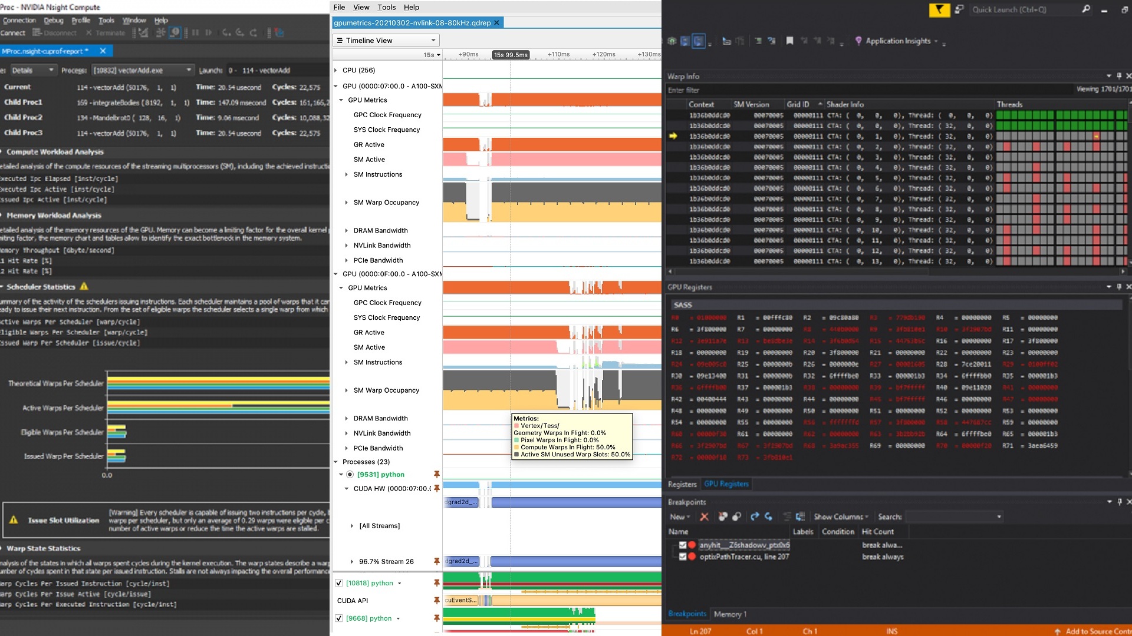Screen dimensions: 1132x636
Task: Click the enable/disable all breakpoints icon
Action: [736, 516]
